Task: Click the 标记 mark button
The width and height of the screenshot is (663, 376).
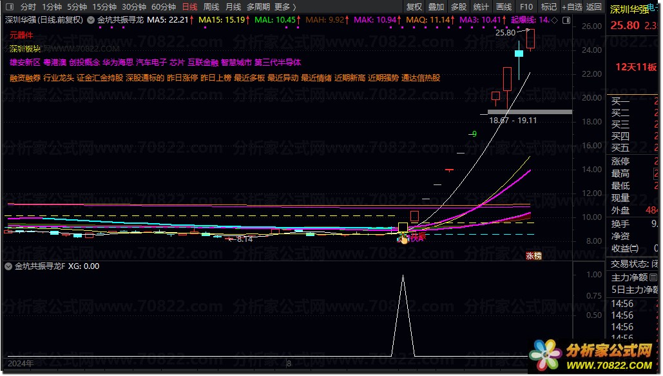Action: (549, 7)
